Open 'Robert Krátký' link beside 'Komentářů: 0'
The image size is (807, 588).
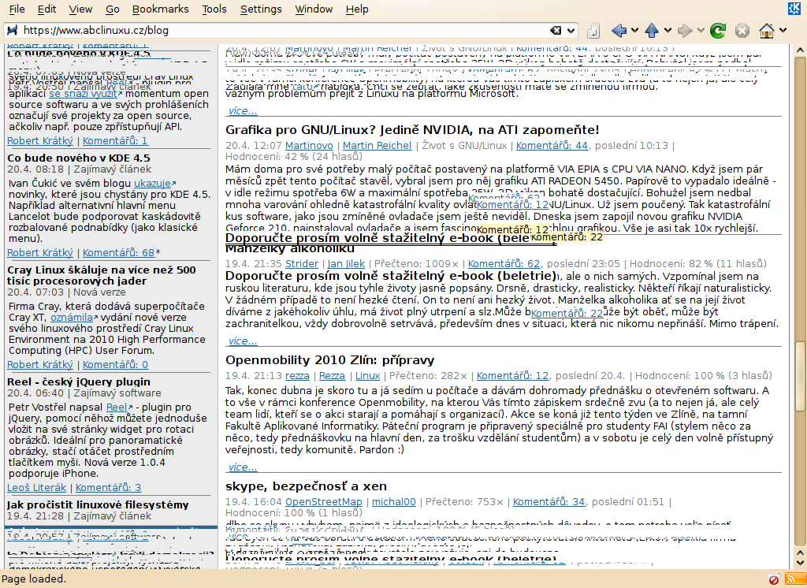click(40, 364)
